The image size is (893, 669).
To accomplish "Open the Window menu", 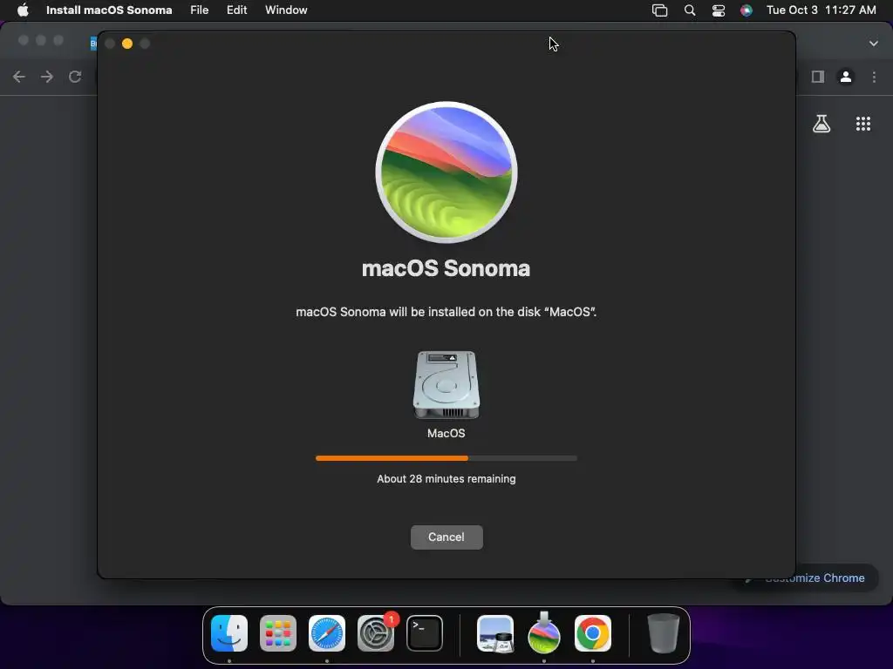I will [x=286, y=10].
